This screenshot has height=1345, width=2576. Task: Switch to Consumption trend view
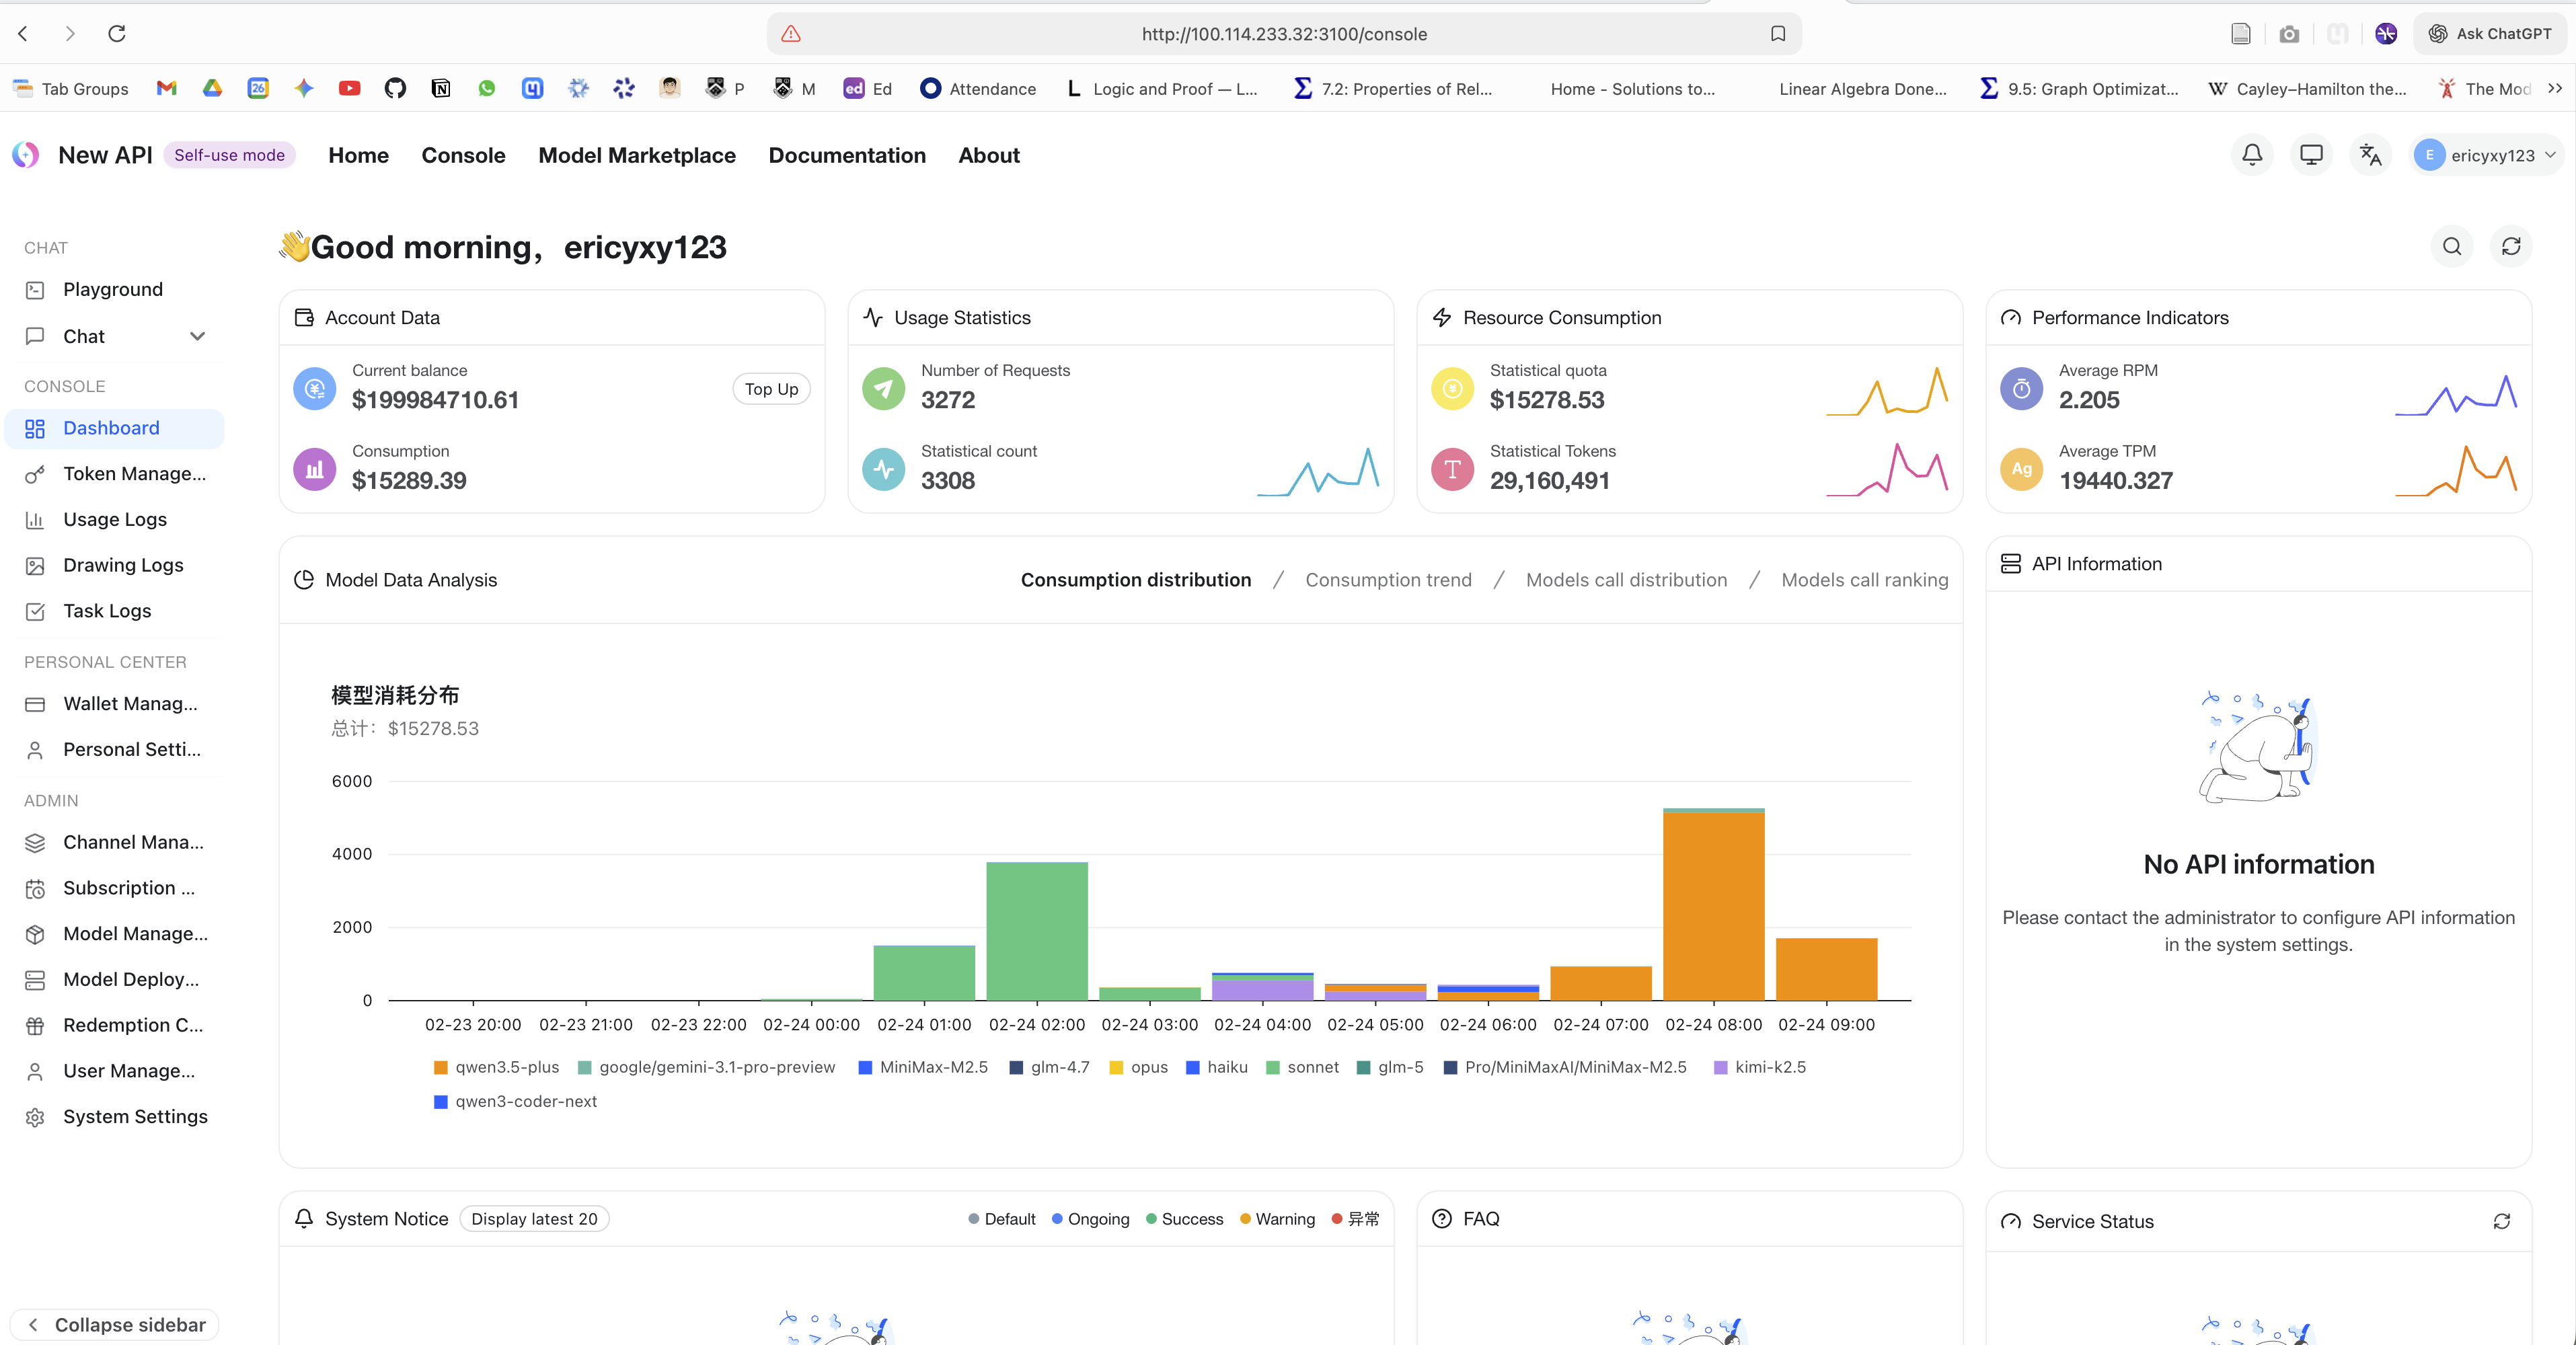point(1388,579)
